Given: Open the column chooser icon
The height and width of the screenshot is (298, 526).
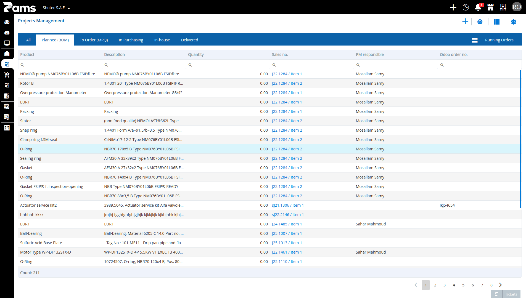Looking at the screenshot, I should [497, 22].
